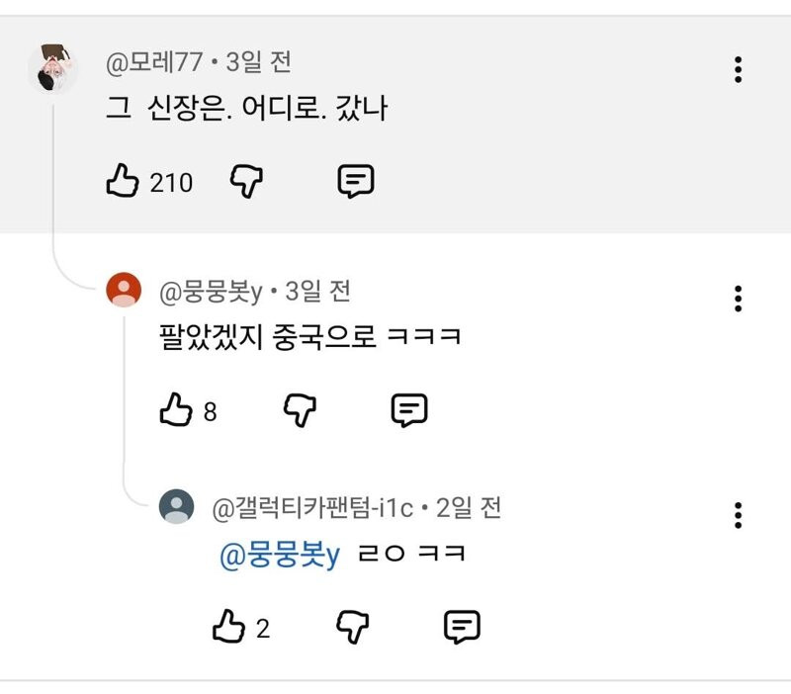Reply to @갤럭티카팬텀-i1c's comment
791x694 pixels.
pyautogui.click(x=462, y=627)
